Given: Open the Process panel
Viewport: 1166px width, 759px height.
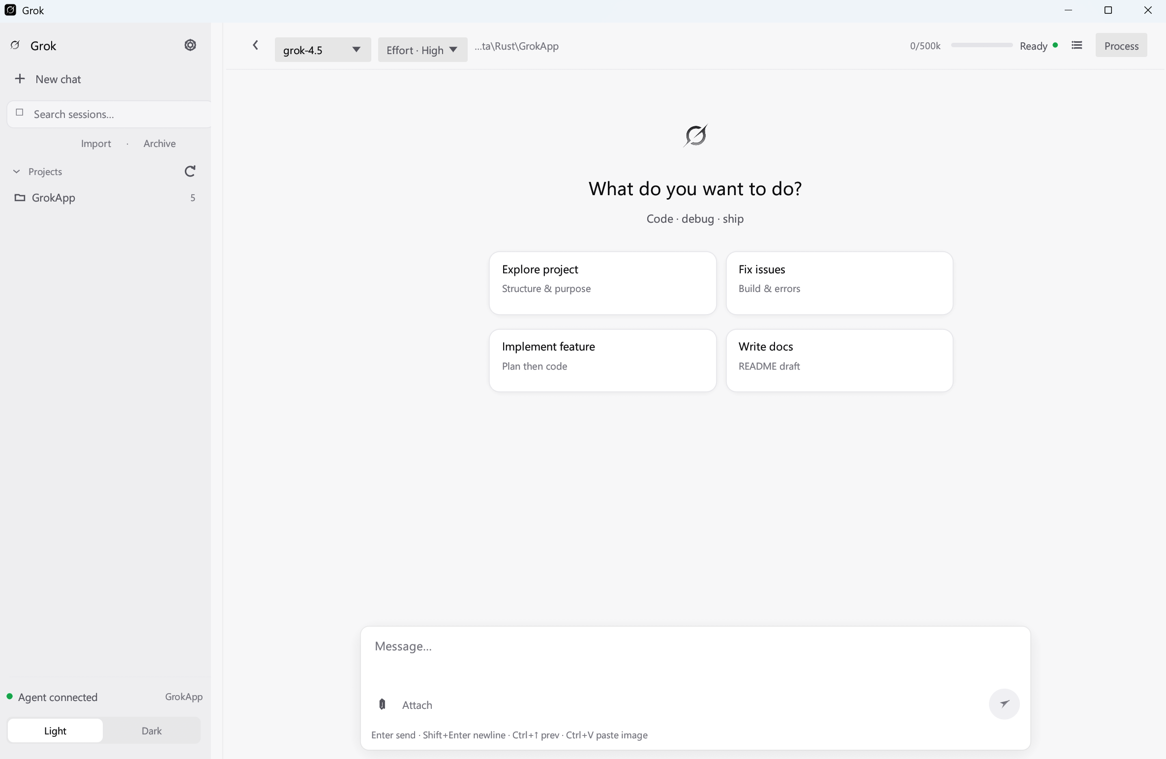Looking at the screenshot, I should [1121, 46].
